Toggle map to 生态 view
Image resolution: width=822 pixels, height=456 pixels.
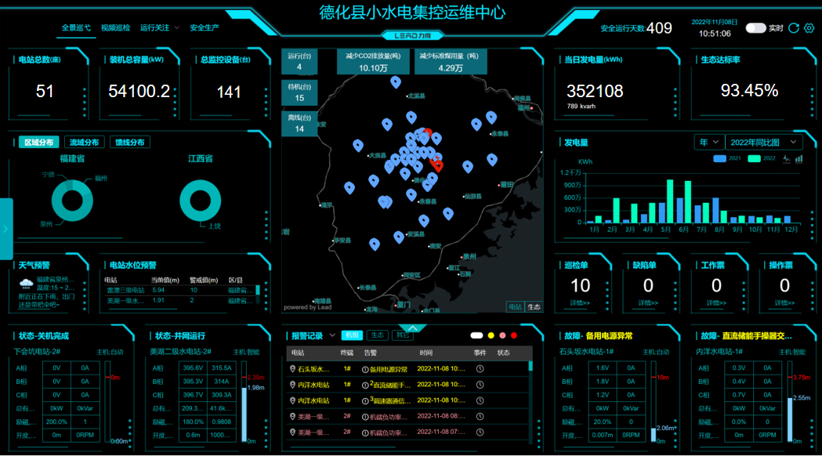(x=534, y=306)
